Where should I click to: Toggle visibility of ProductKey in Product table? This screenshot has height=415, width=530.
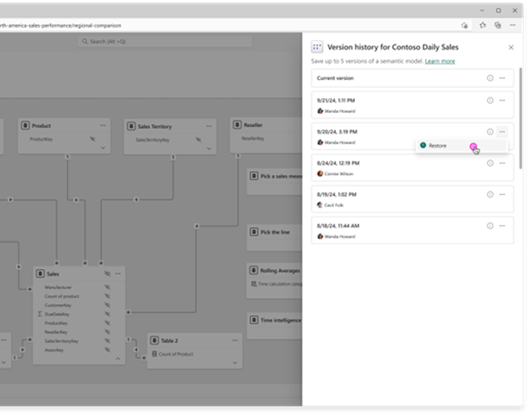(x=93, y=140)
